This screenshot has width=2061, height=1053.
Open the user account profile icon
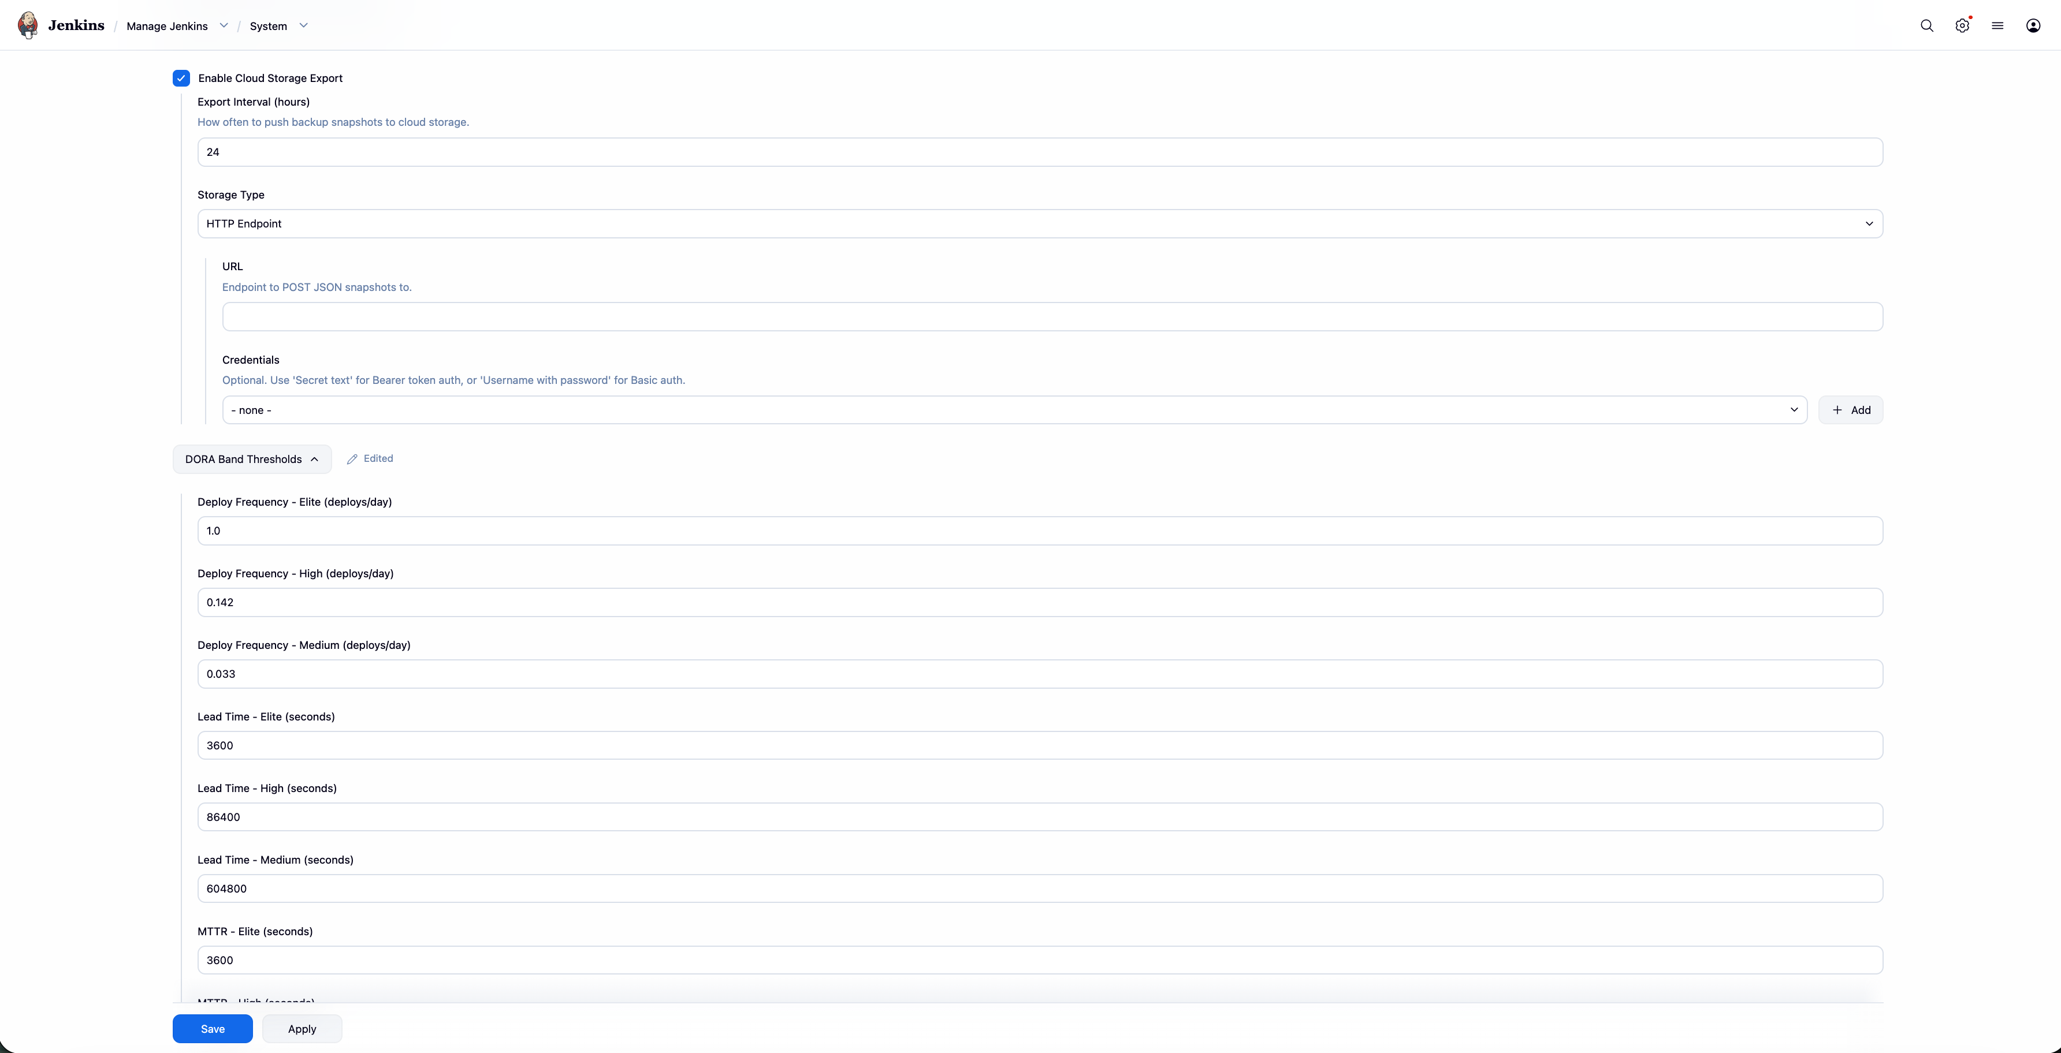(x=2033, y=25)
